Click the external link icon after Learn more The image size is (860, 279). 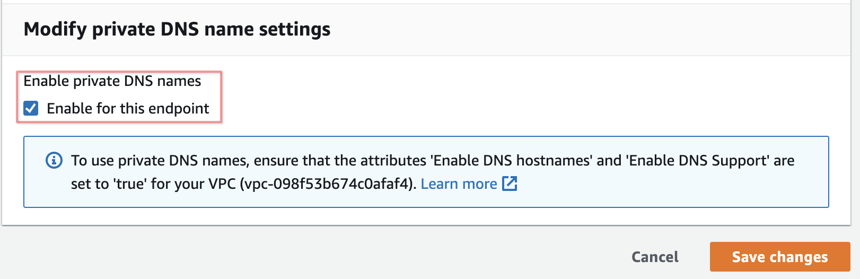point(510,184)
